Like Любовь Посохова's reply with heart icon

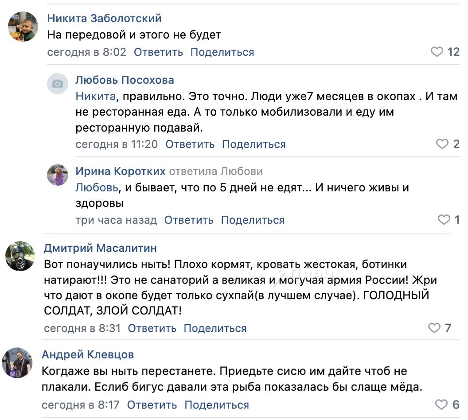[x=442, y=144]
